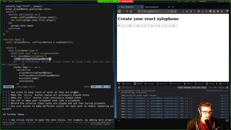Toggle the XHR console filter

[x=215, y=87]
